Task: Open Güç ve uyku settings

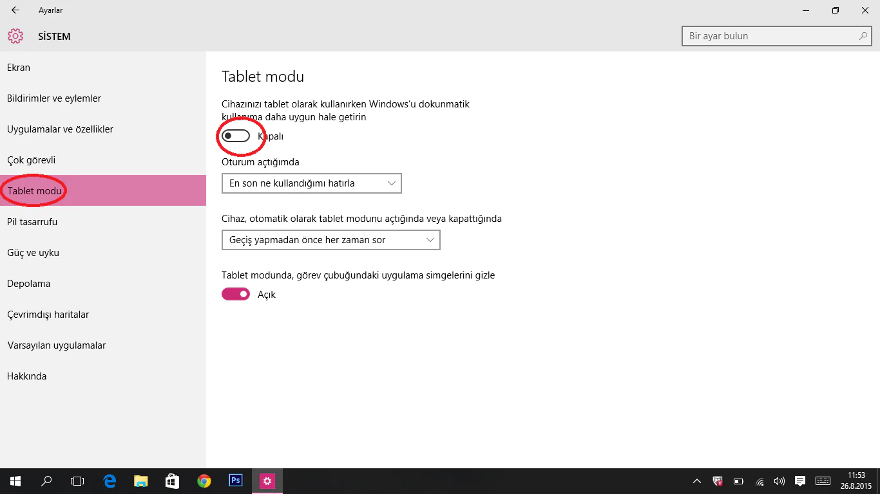Action: point(103,253)
